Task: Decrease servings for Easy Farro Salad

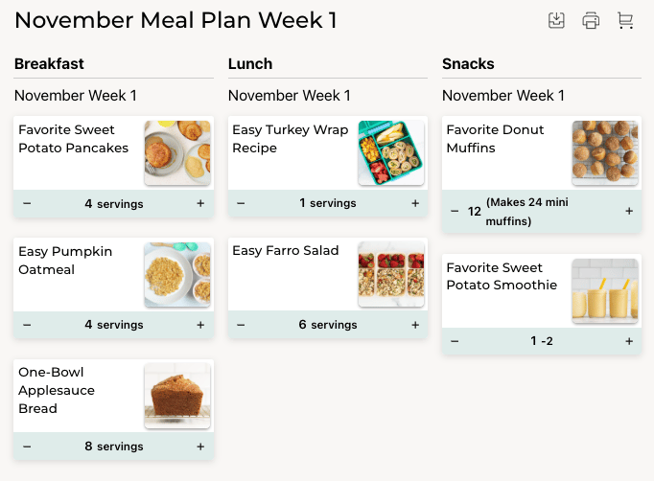Action: (x=241, y=325)
